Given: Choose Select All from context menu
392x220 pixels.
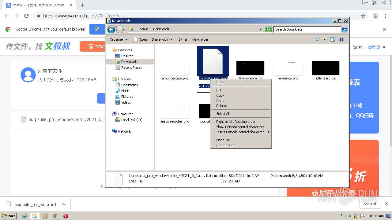Looking at the screenshot, I should tap(241, 114).
